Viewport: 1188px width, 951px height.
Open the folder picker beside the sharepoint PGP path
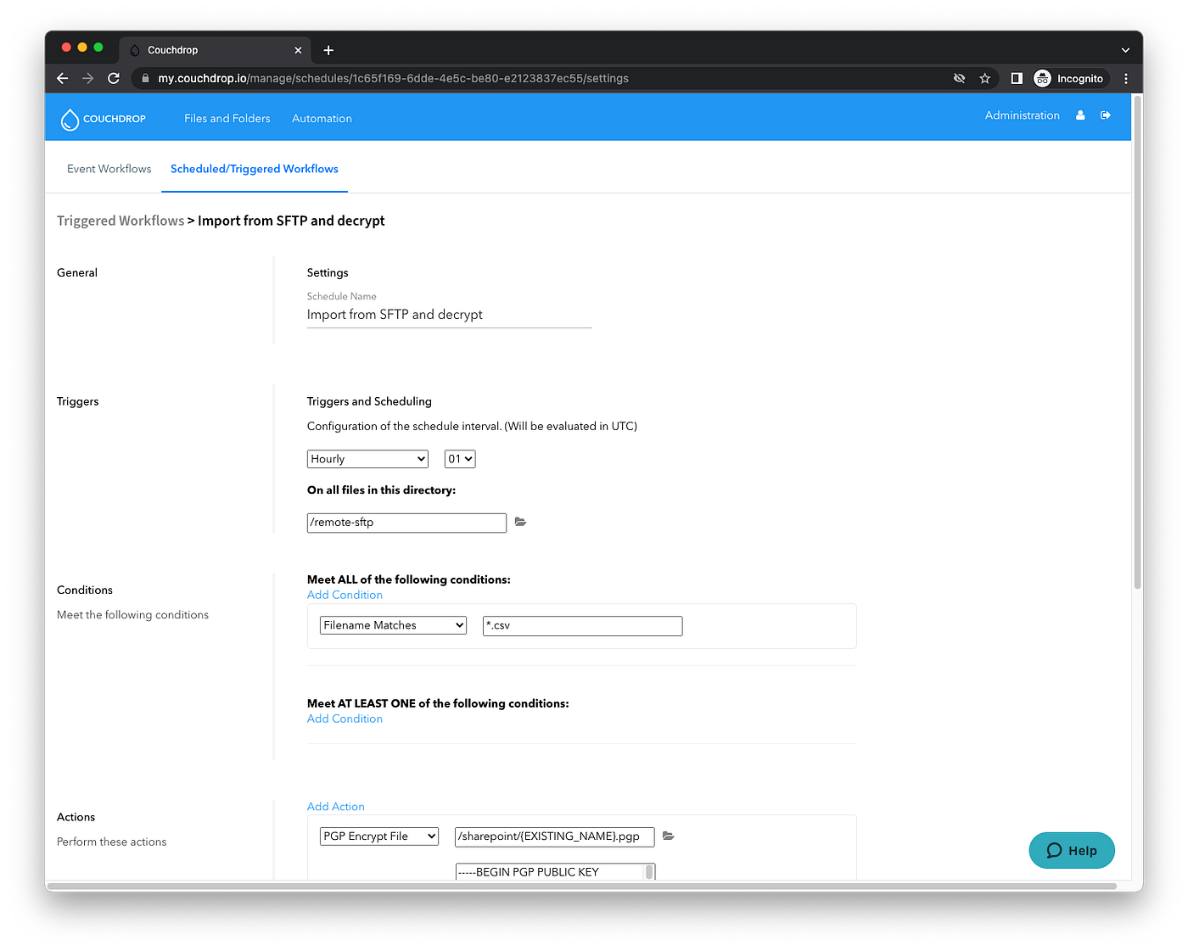[668, 836]
